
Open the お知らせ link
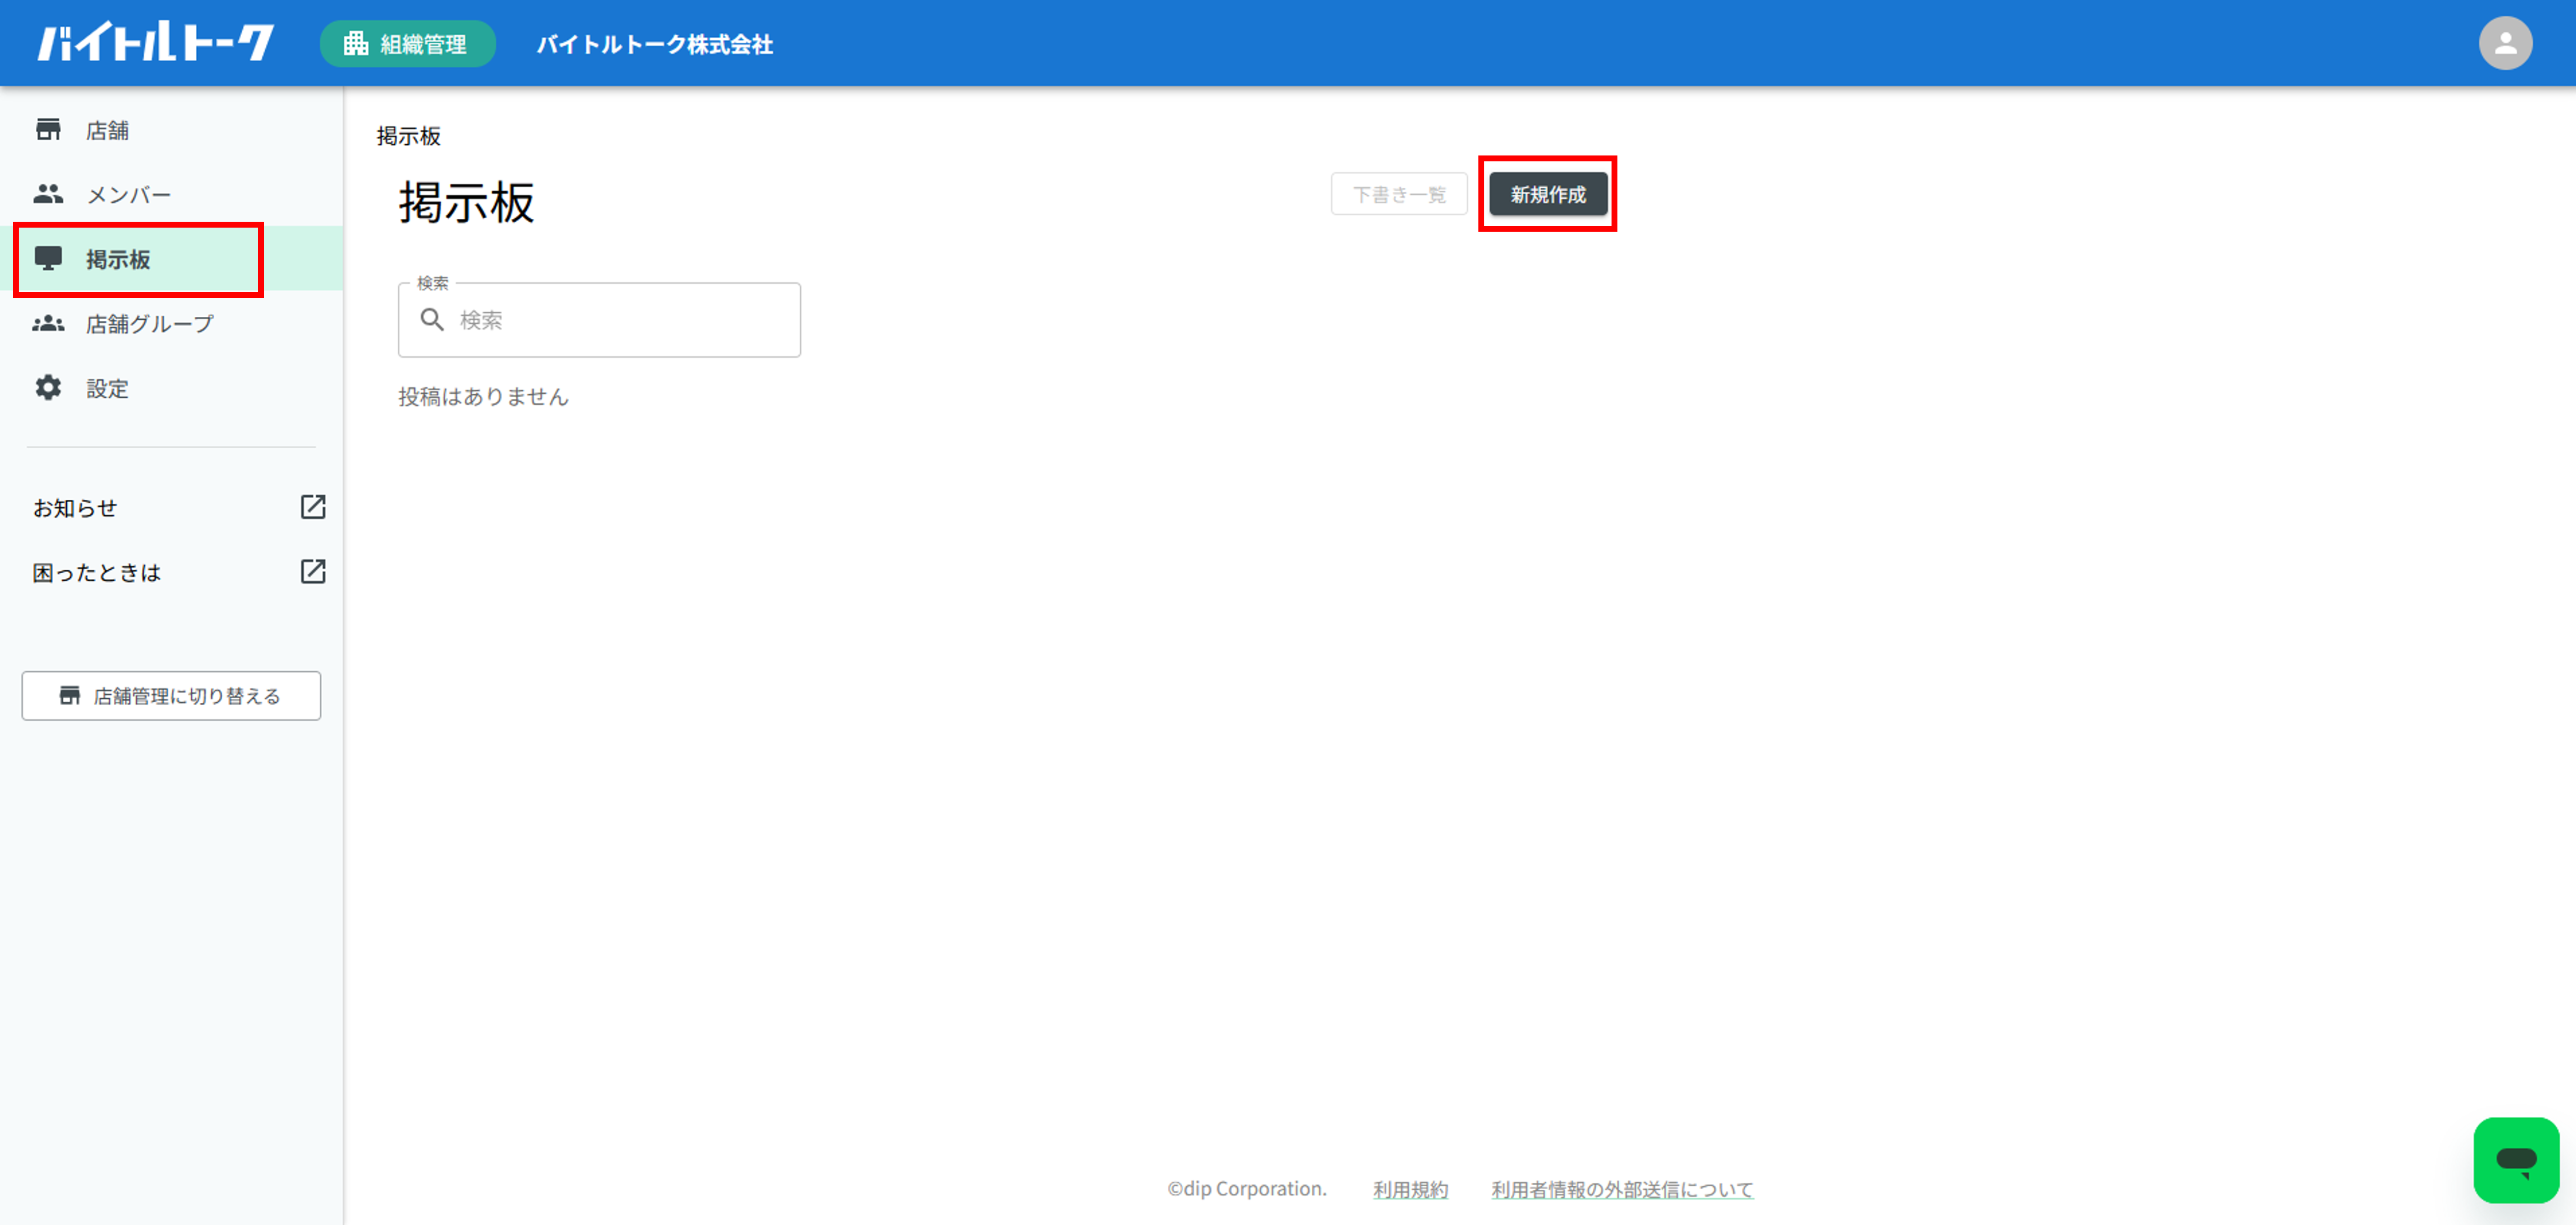(x=76, y=508)
